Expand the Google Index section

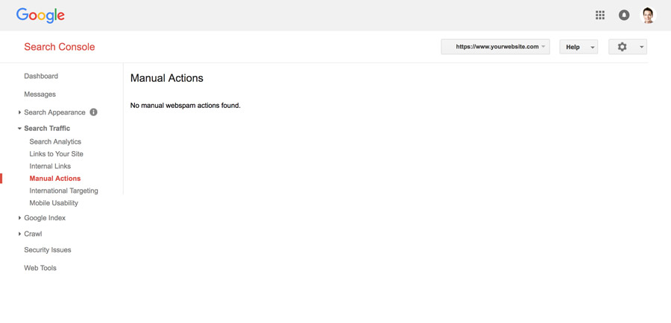pos(44,218)
